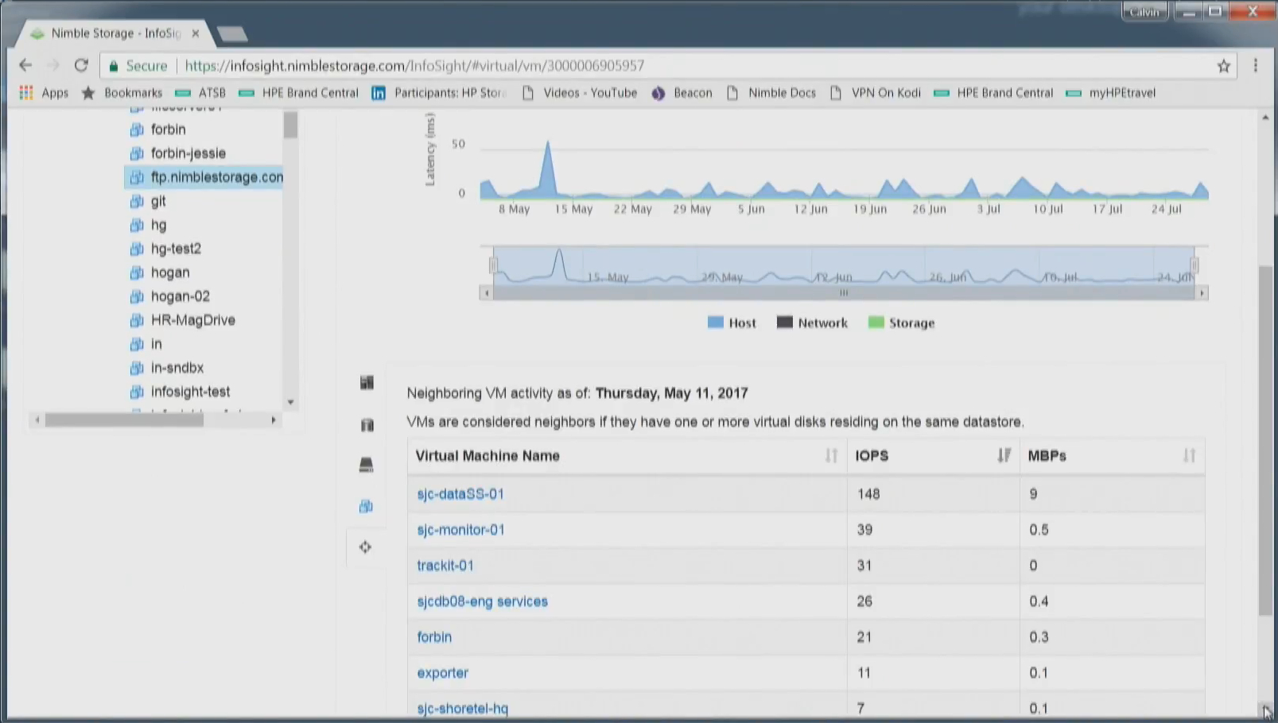Reload the page with the refresh icon
1278x723 pixels.
point(81,65)
